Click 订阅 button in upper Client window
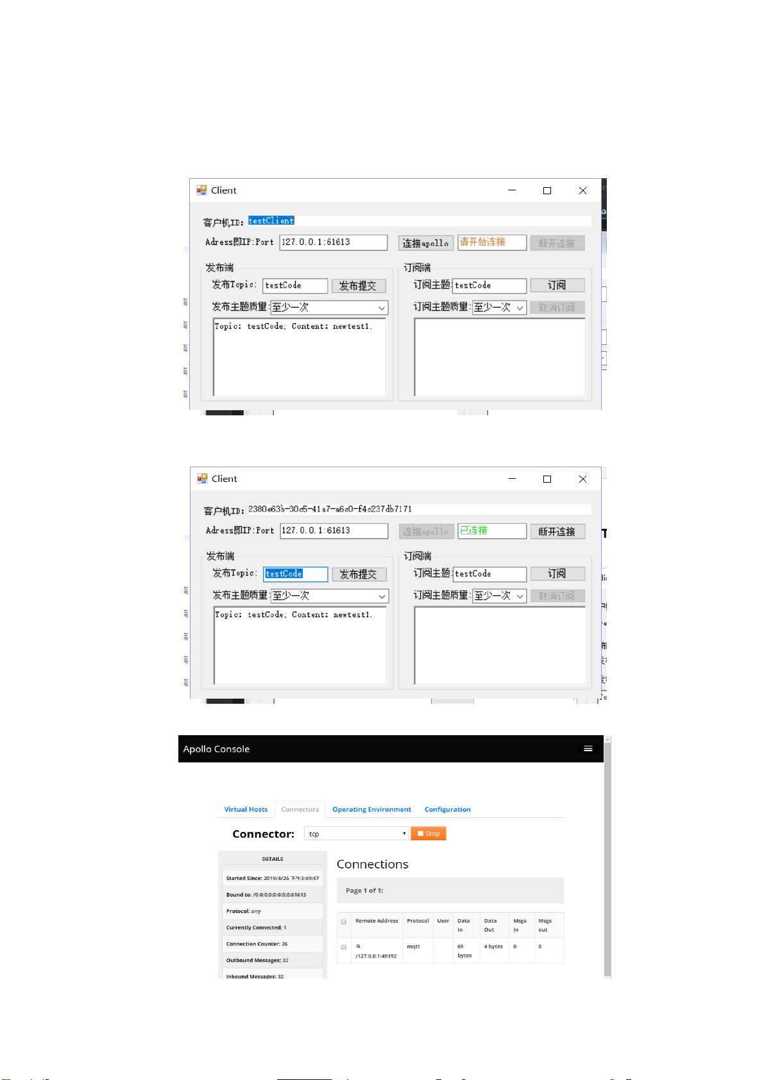This screenshot has height=1080, width=764. 557,285
